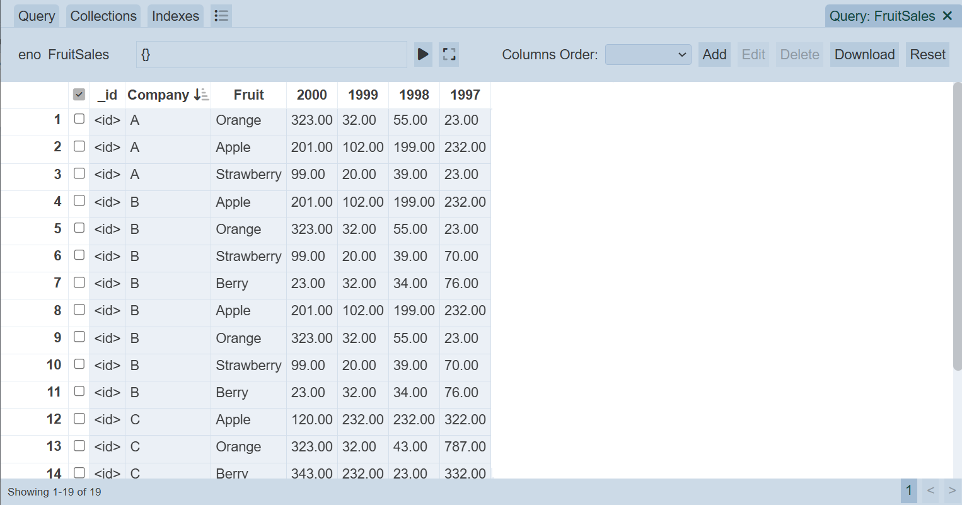Open the list menu icon beside Indexes

point(221,16)
